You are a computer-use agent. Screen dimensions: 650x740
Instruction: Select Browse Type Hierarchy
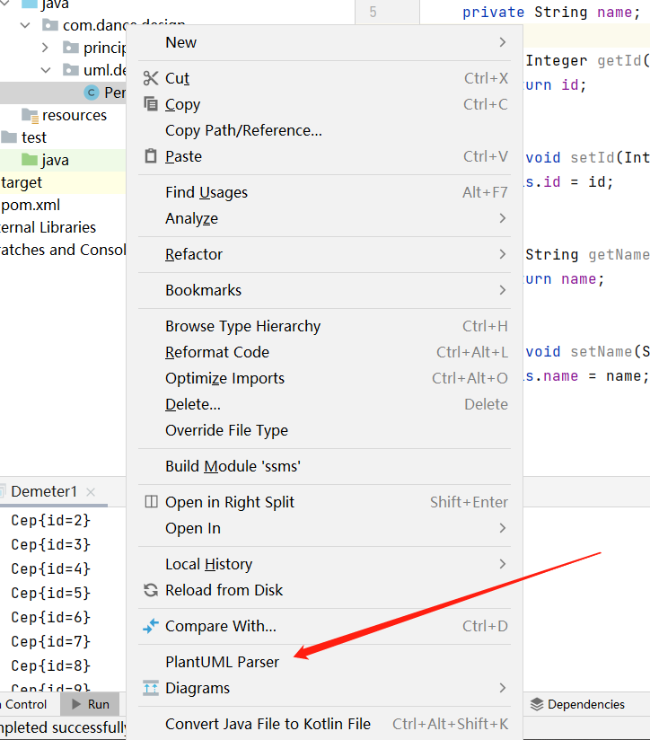324,326
